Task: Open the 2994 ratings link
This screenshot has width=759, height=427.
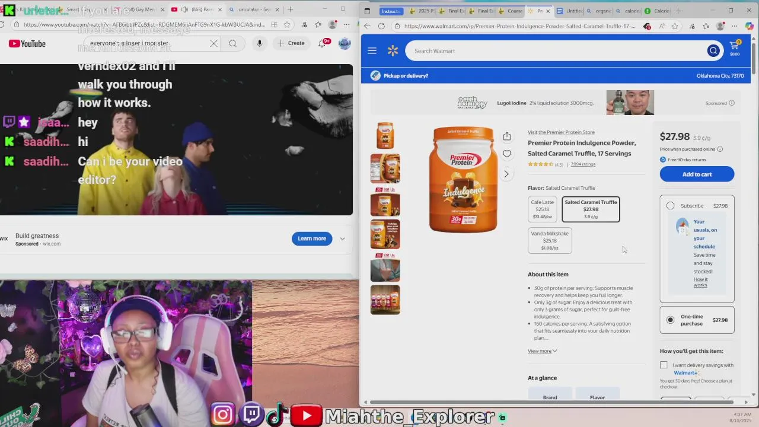Action: click(x=583, y=164)
